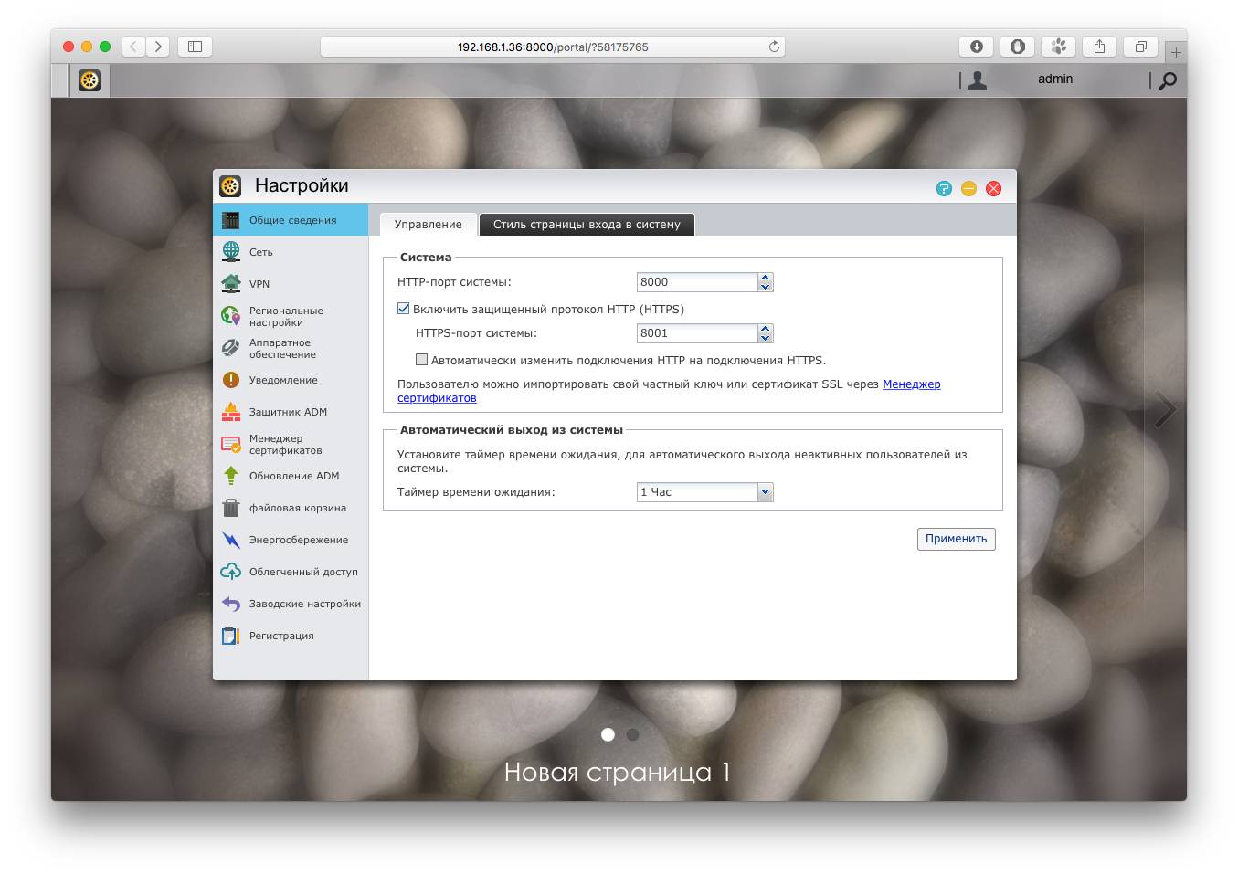Open the Регистрация icon
Image resolution: width=1238 pixels, height=874 pixels.
click(x=231, y=636)
